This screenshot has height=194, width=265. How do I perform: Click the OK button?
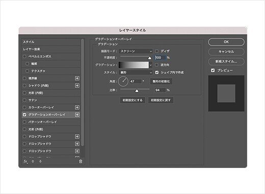coord(226,42)
